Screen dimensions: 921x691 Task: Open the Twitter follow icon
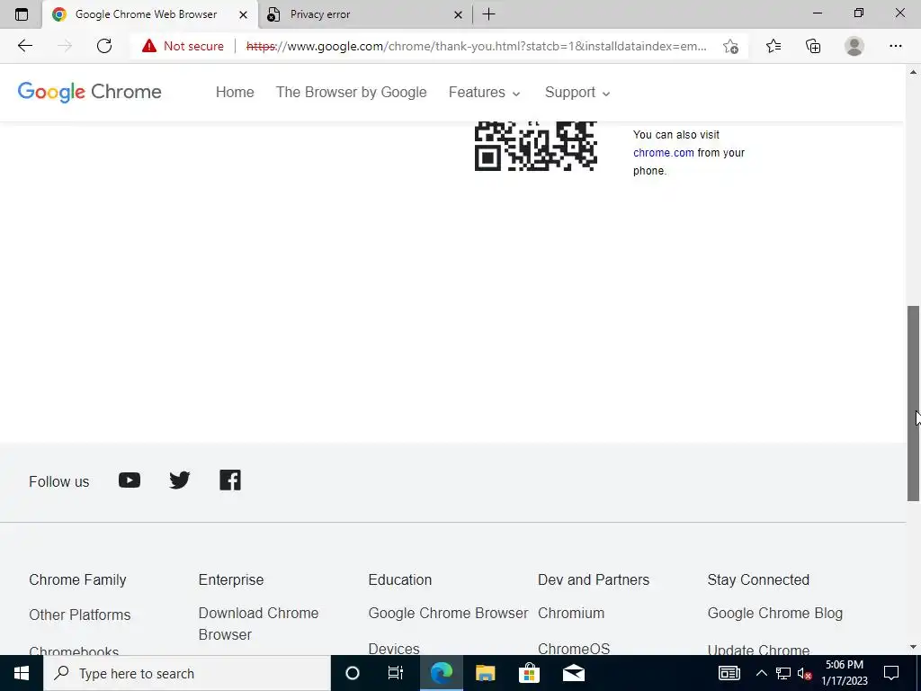click(180, 480)
